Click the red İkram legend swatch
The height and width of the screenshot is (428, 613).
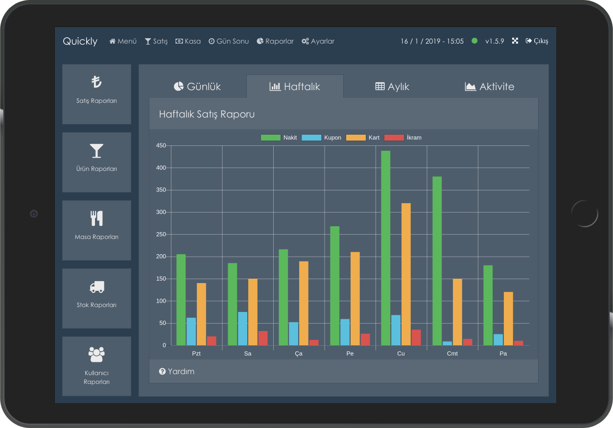click(x=394, y=138)
